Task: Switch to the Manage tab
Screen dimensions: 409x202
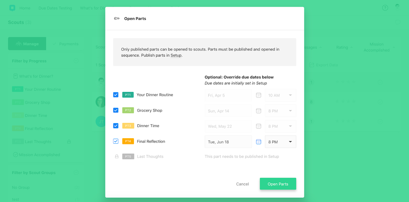Action: click(27, 44)
